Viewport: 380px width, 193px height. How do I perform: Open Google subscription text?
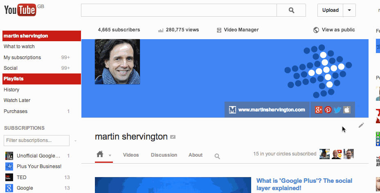tap(25, 188)
